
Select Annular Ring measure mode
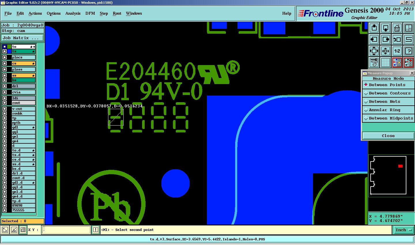[388, 110]
